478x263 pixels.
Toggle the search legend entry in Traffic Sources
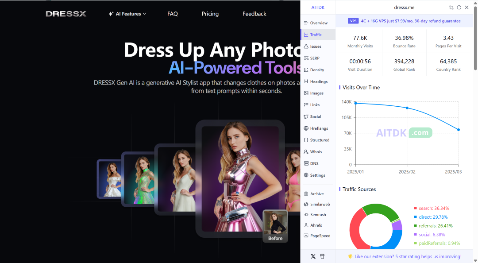tap(432, 208)
